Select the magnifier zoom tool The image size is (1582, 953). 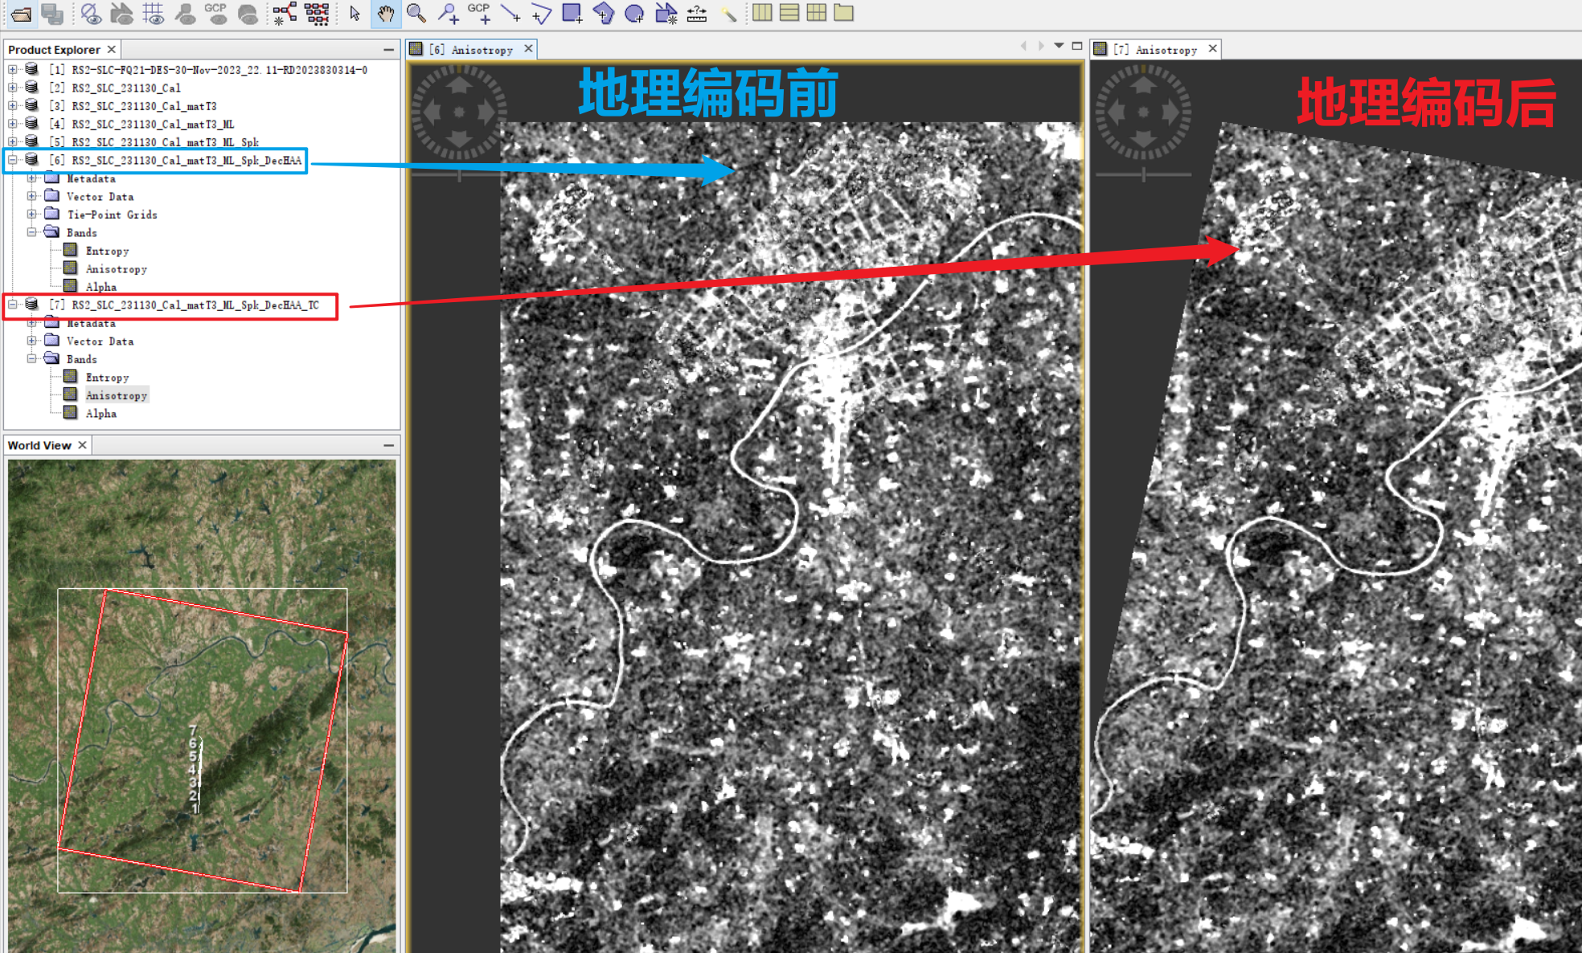tap(416, 13)
